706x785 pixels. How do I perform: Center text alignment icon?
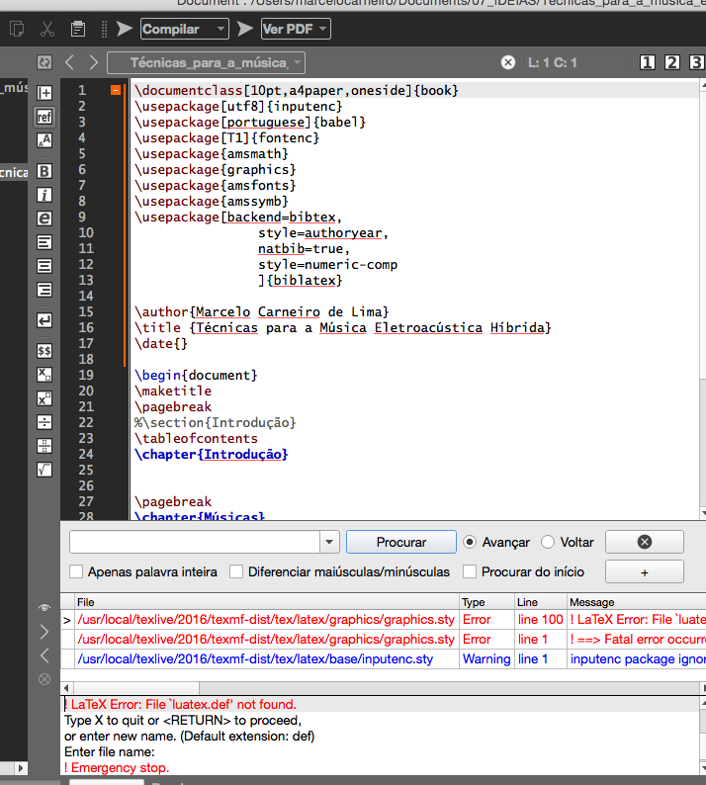(44, 266)
